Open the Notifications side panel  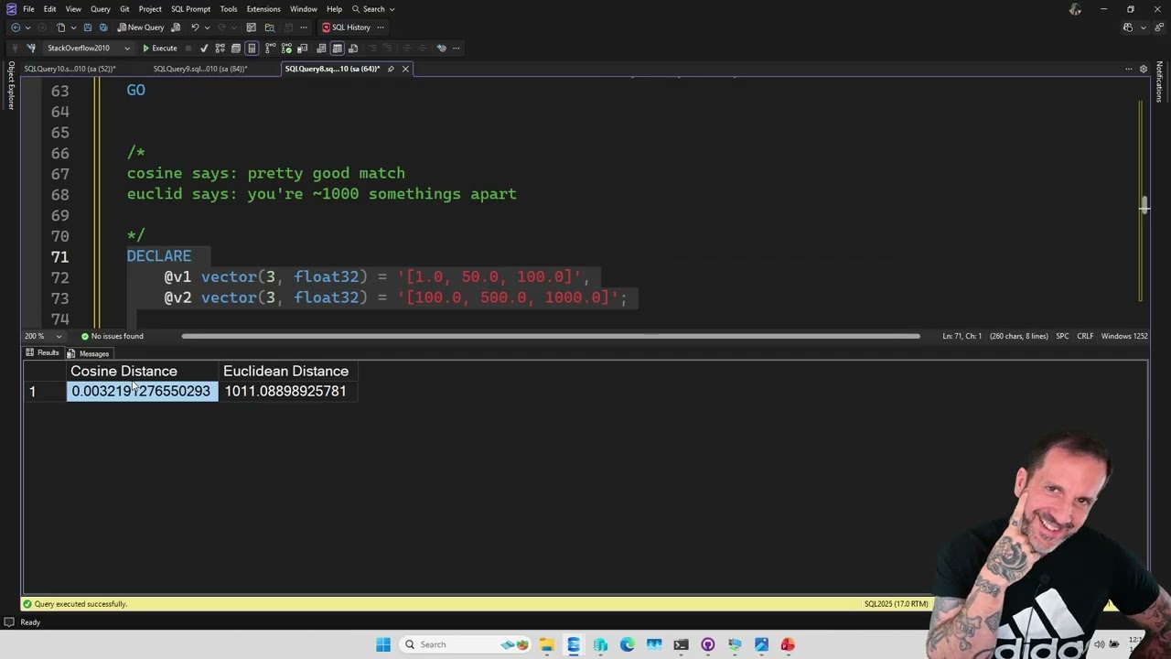[1159, 81]
